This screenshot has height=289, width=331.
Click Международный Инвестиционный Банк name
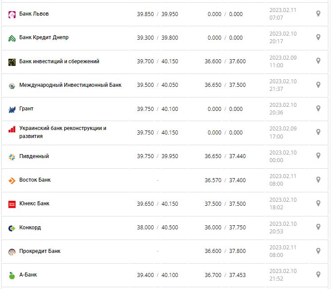click(70, 85)
